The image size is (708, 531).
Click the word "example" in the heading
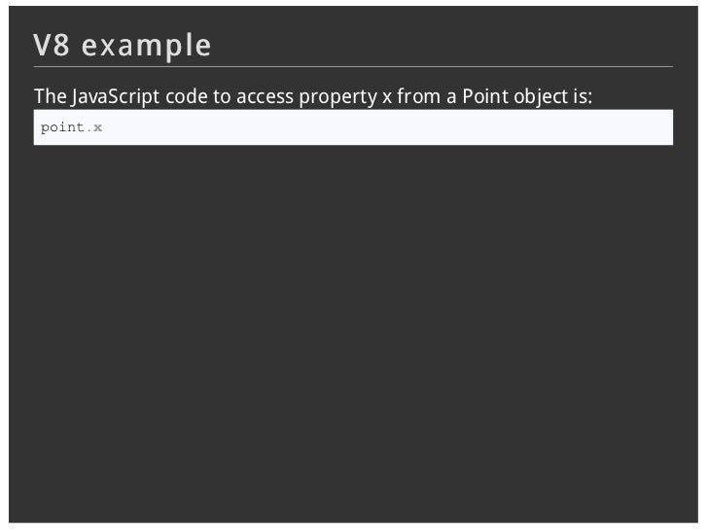click(146, 47)
